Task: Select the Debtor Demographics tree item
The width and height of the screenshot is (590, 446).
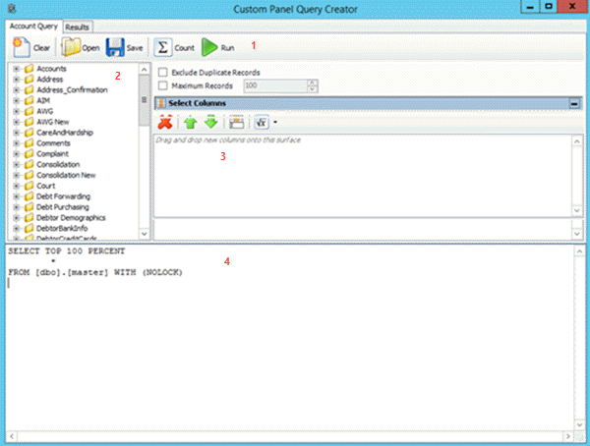Action: 70,217
